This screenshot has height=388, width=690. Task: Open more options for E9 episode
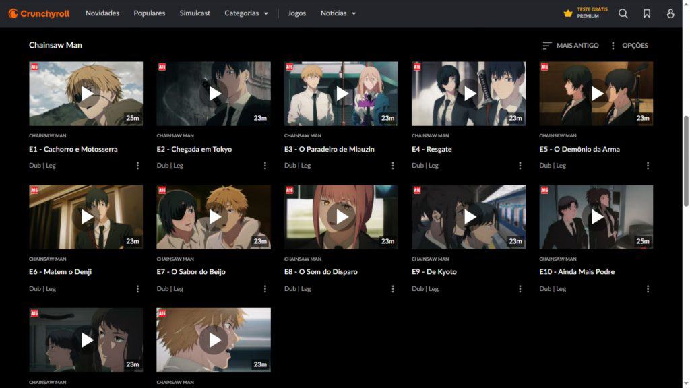coord(520,288)
